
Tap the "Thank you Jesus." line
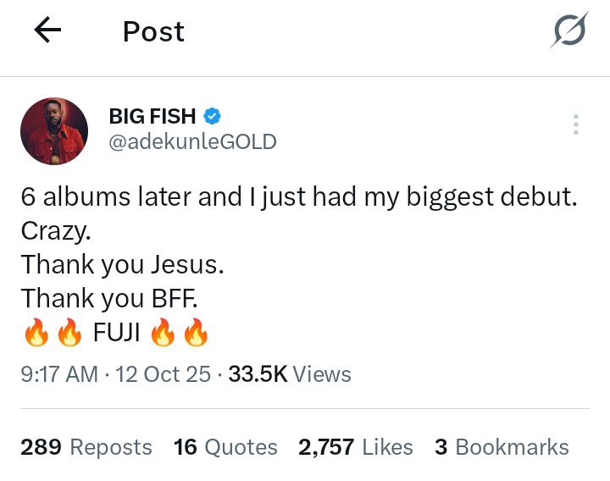(123, 265)
